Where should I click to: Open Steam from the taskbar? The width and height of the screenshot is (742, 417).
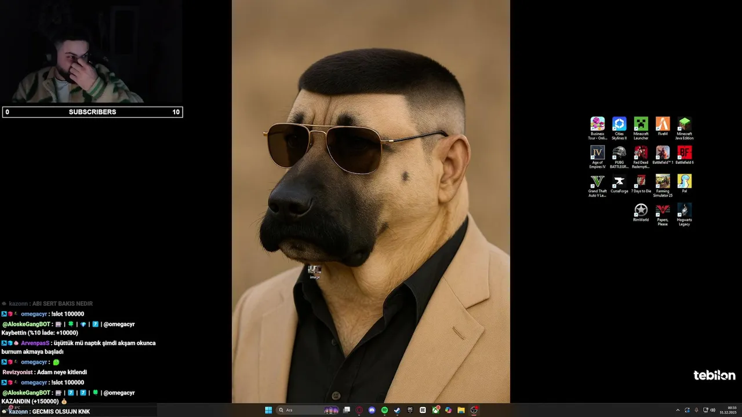point(397,410)
